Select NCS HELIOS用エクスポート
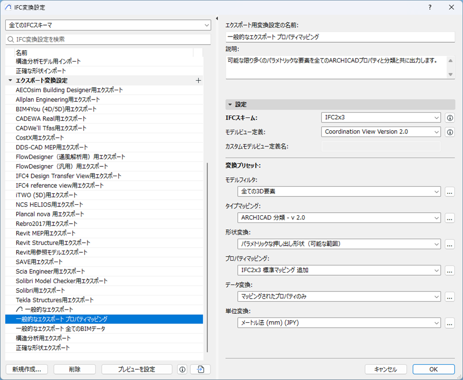 click(104, 205)
